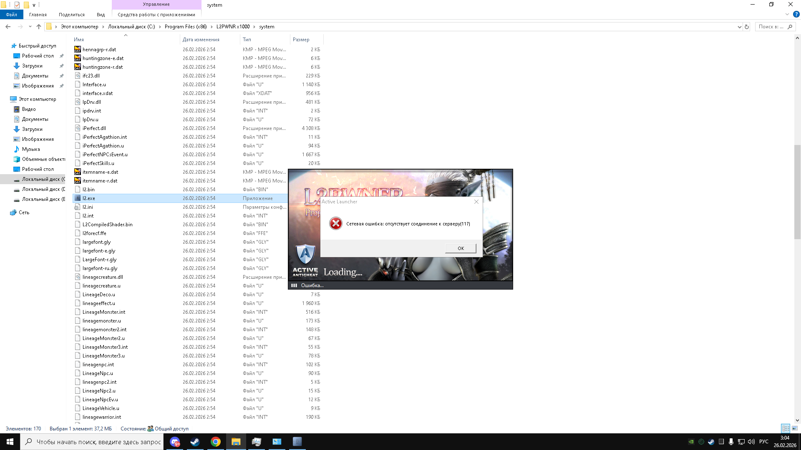Click the help question mark icon
Image resolution: width=801 pixels, height=450 pixels.
pyautogui.click(x=796, y=14)
